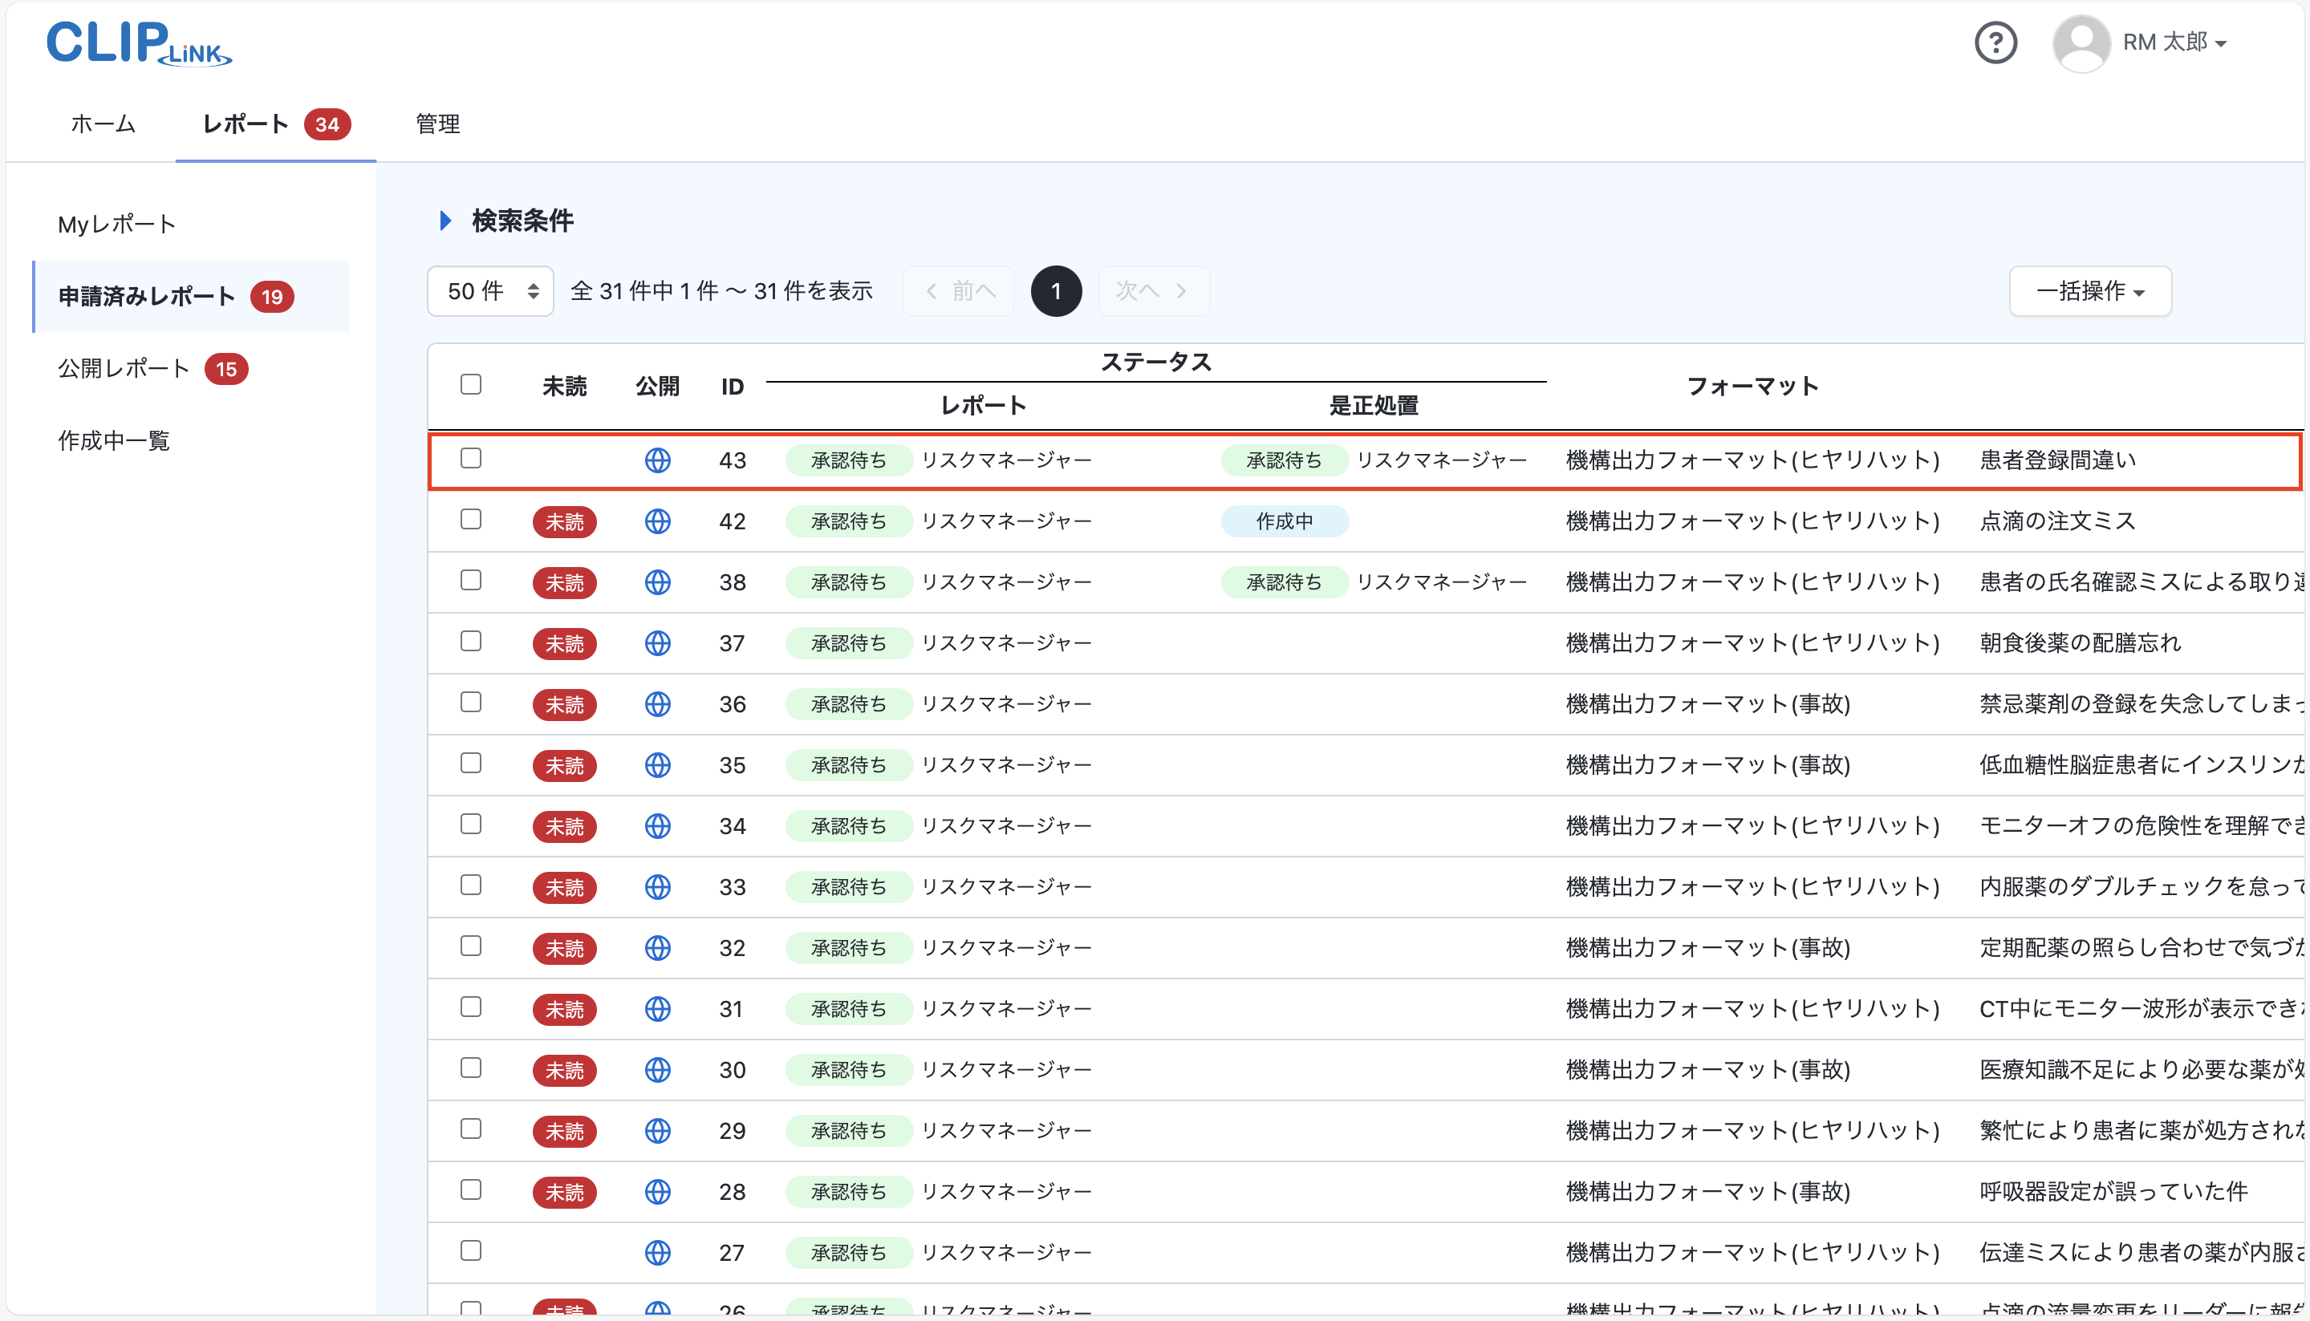The image size is (2310, 1321).
Task: Click the CLIP LiNK logo
Action: click(138, 43)
